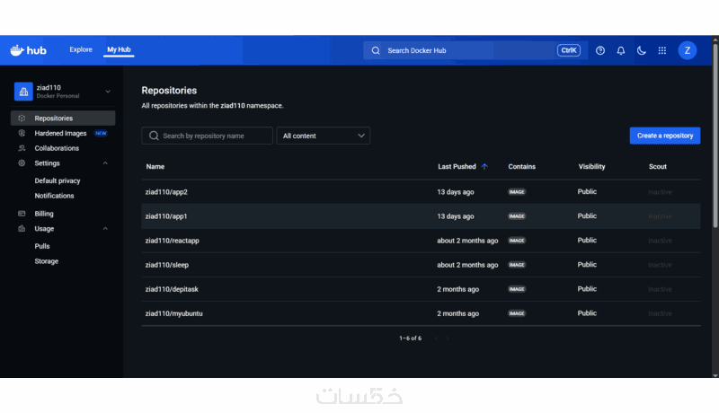Click the Repositories sidebar icon
719x413 pixels.
pos(22,119)
